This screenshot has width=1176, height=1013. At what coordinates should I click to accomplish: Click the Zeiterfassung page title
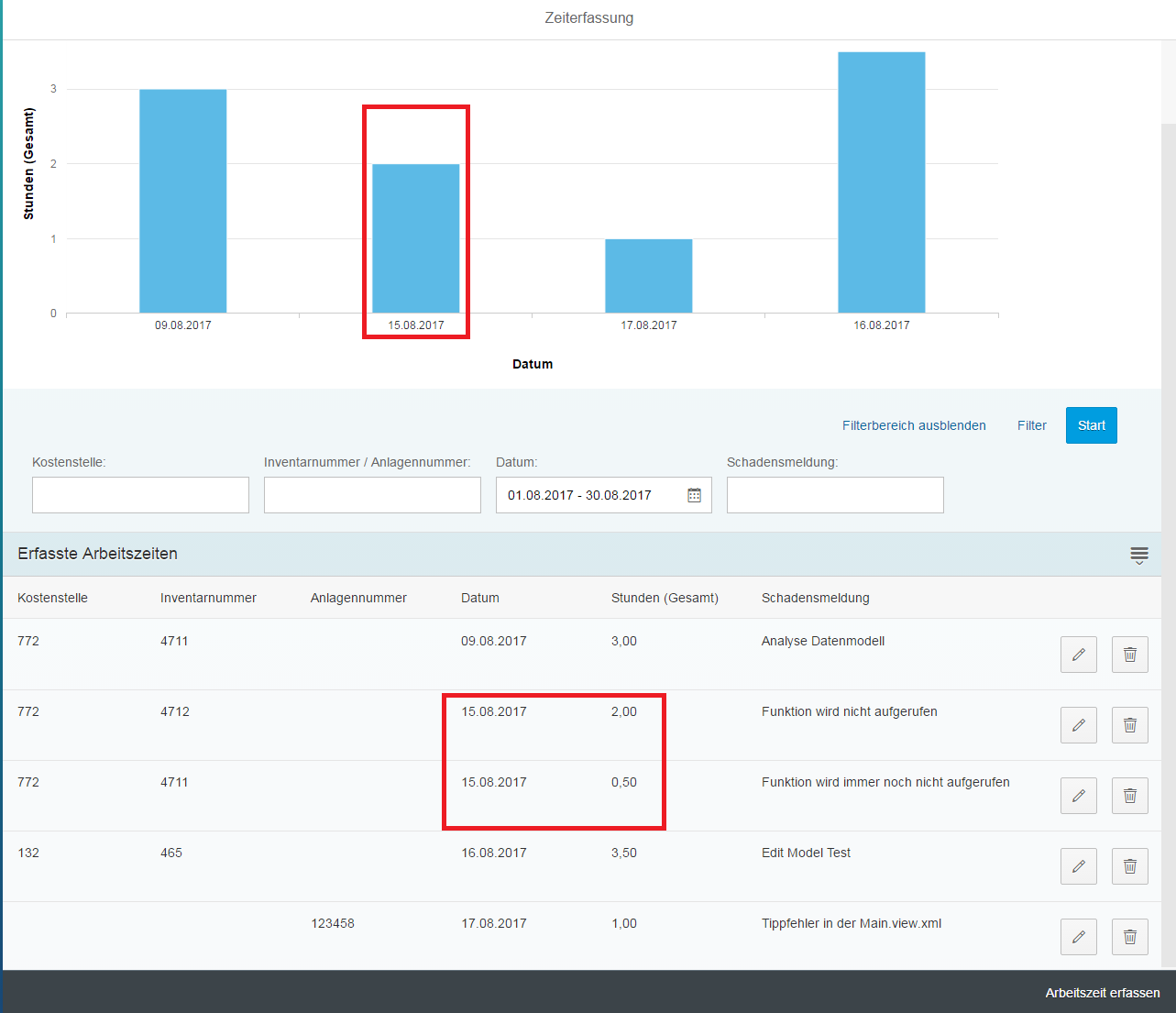(x=588, y=18)
